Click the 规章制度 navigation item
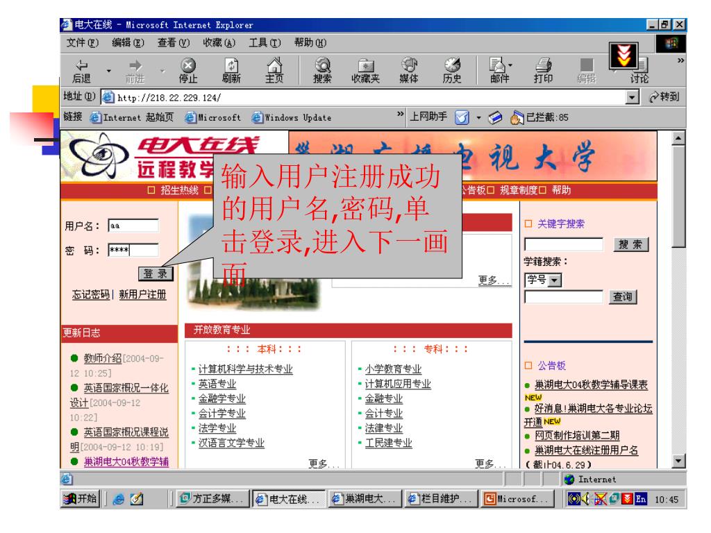 (518, 190)
